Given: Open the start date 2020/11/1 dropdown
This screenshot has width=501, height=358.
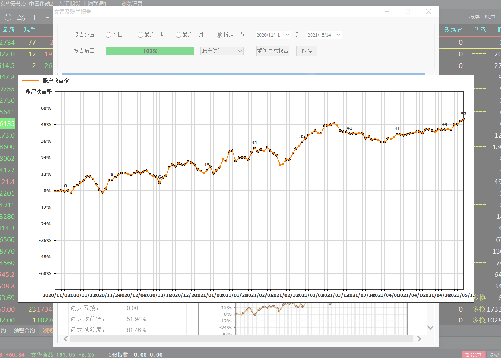Looking at the screenshot, I should click(x=287, y=35).
